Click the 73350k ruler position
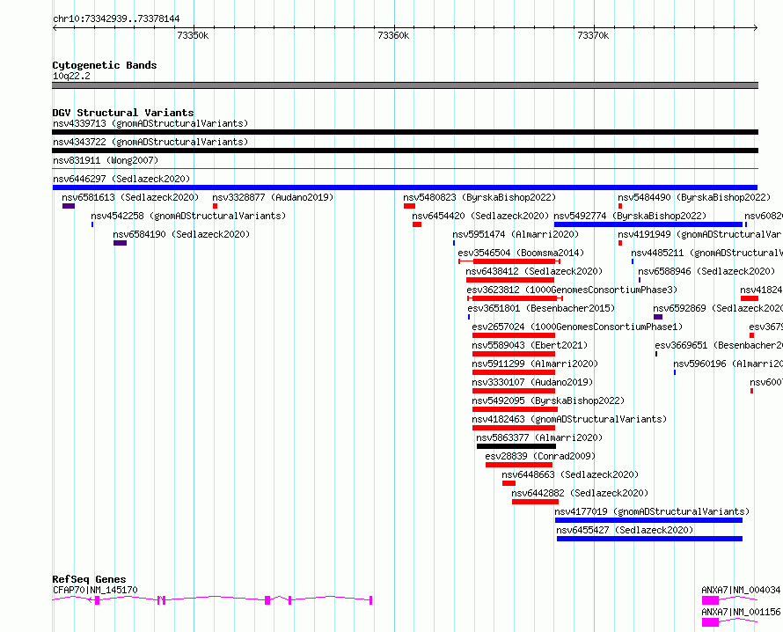The width and height of the screenshot is (783, 632). (194, 35)
